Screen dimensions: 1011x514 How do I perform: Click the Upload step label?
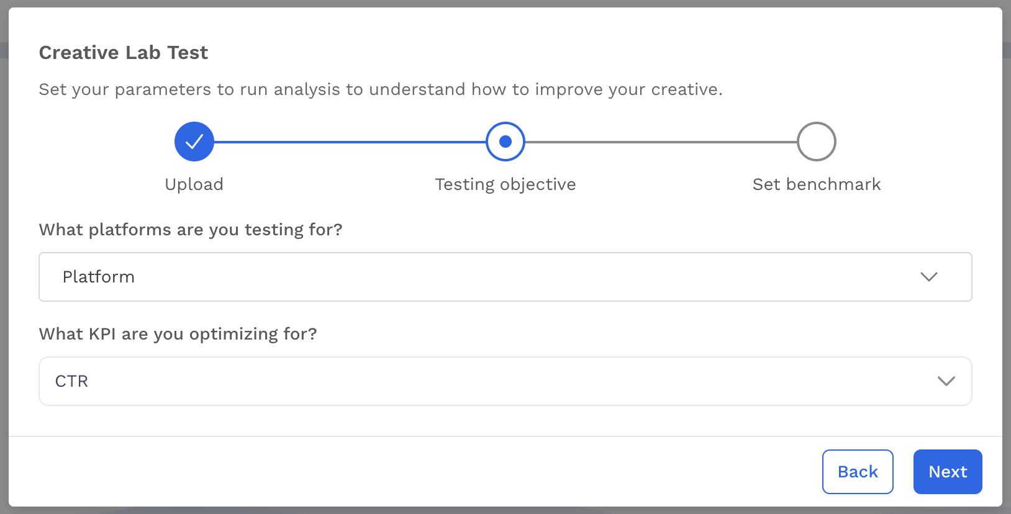tap(194, 184)
